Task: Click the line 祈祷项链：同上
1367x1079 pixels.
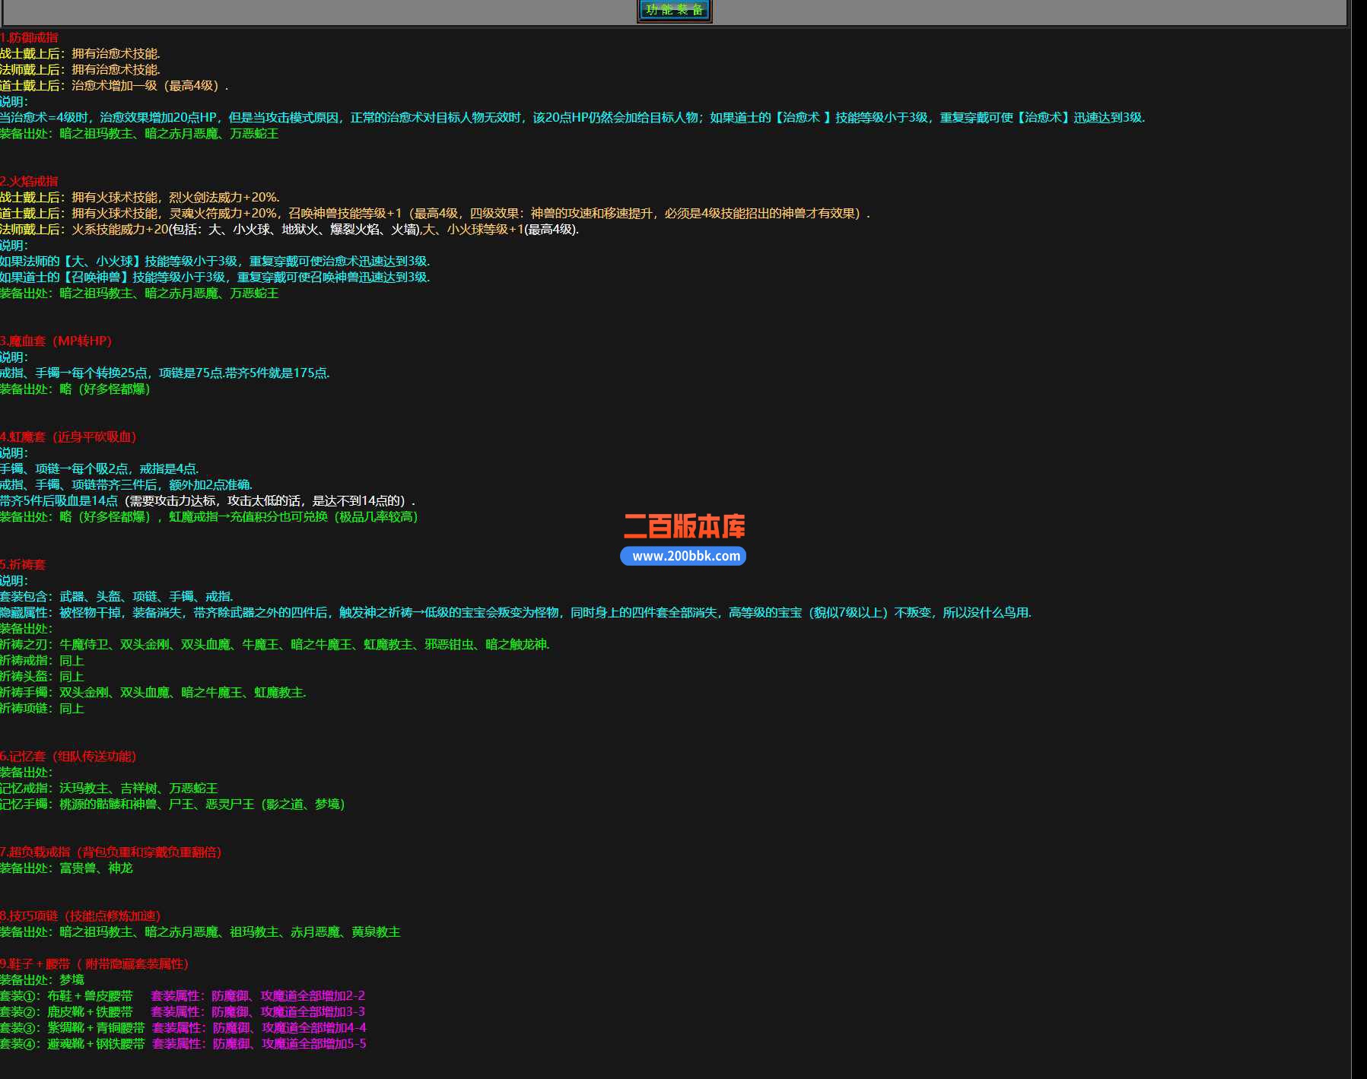Action: click(42, 708)
